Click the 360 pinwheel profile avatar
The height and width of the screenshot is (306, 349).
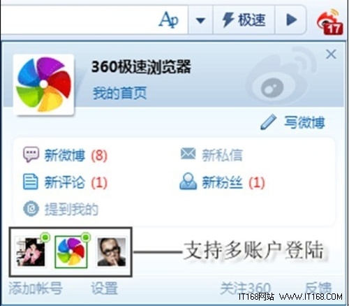44,85
